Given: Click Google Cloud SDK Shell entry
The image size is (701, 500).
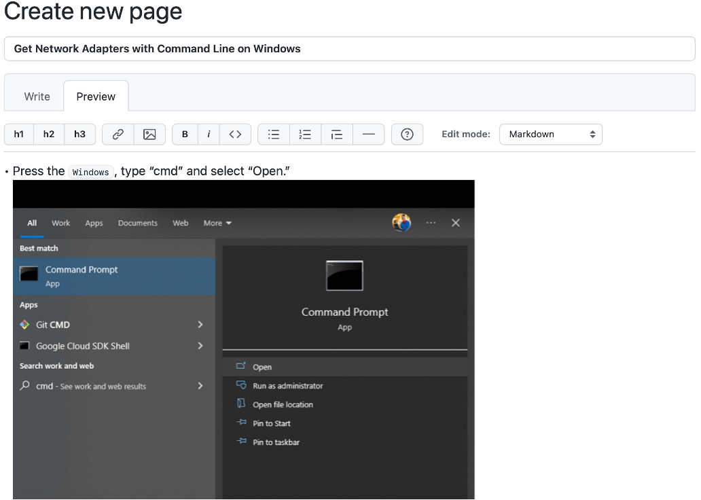Looking at the screenshot, I should (x=83, y=346).
